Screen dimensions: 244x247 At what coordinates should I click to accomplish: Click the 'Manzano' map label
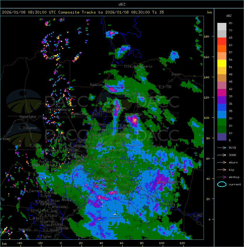pos(25,229)
